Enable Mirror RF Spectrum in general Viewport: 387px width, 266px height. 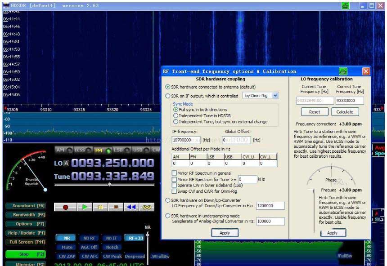coord(174,173)
